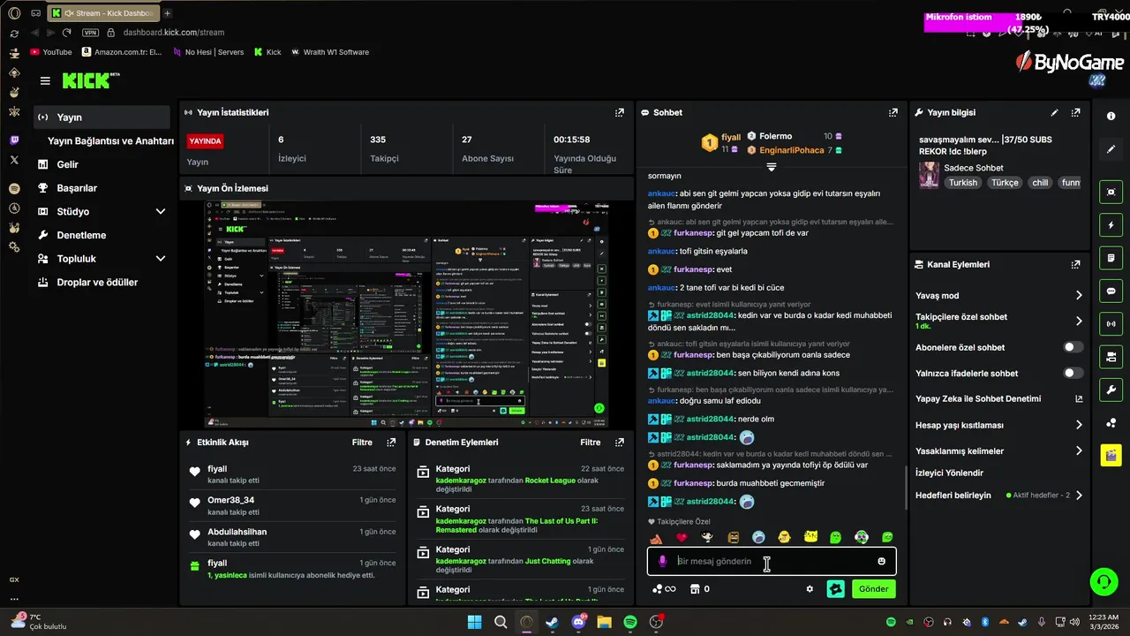1130x636 pixels.
Task: Open the YouTube bookmark
Action: tap(51, 52)
